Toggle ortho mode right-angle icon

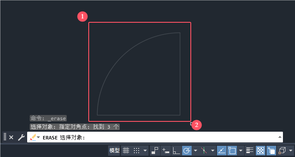click(176, 151)
